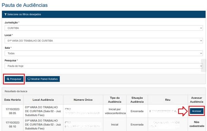Click the Acessar Audiência column header
The image size is (207, 131).
pyautogui.click(x=197, y=100)
